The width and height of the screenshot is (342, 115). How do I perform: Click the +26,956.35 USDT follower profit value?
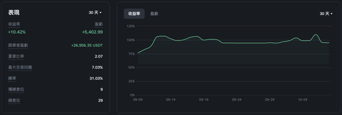click(x=87, y=45)
